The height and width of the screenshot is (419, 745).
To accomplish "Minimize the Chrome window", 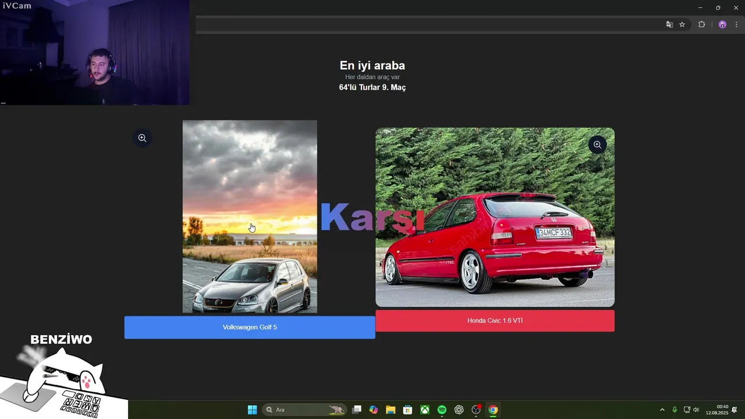I will (x=700, y=8).
